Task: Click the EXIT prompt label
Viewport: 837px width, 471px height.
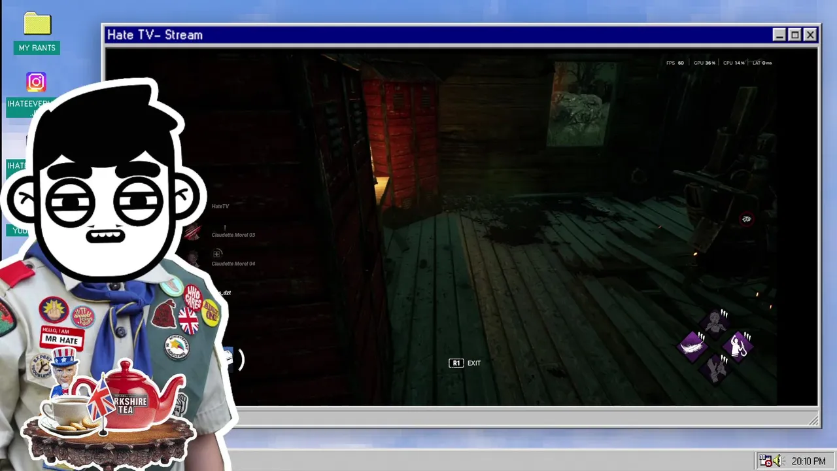Action: 474,363
